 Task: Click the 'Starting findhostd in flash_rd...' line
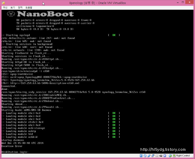tap(26, 53)
